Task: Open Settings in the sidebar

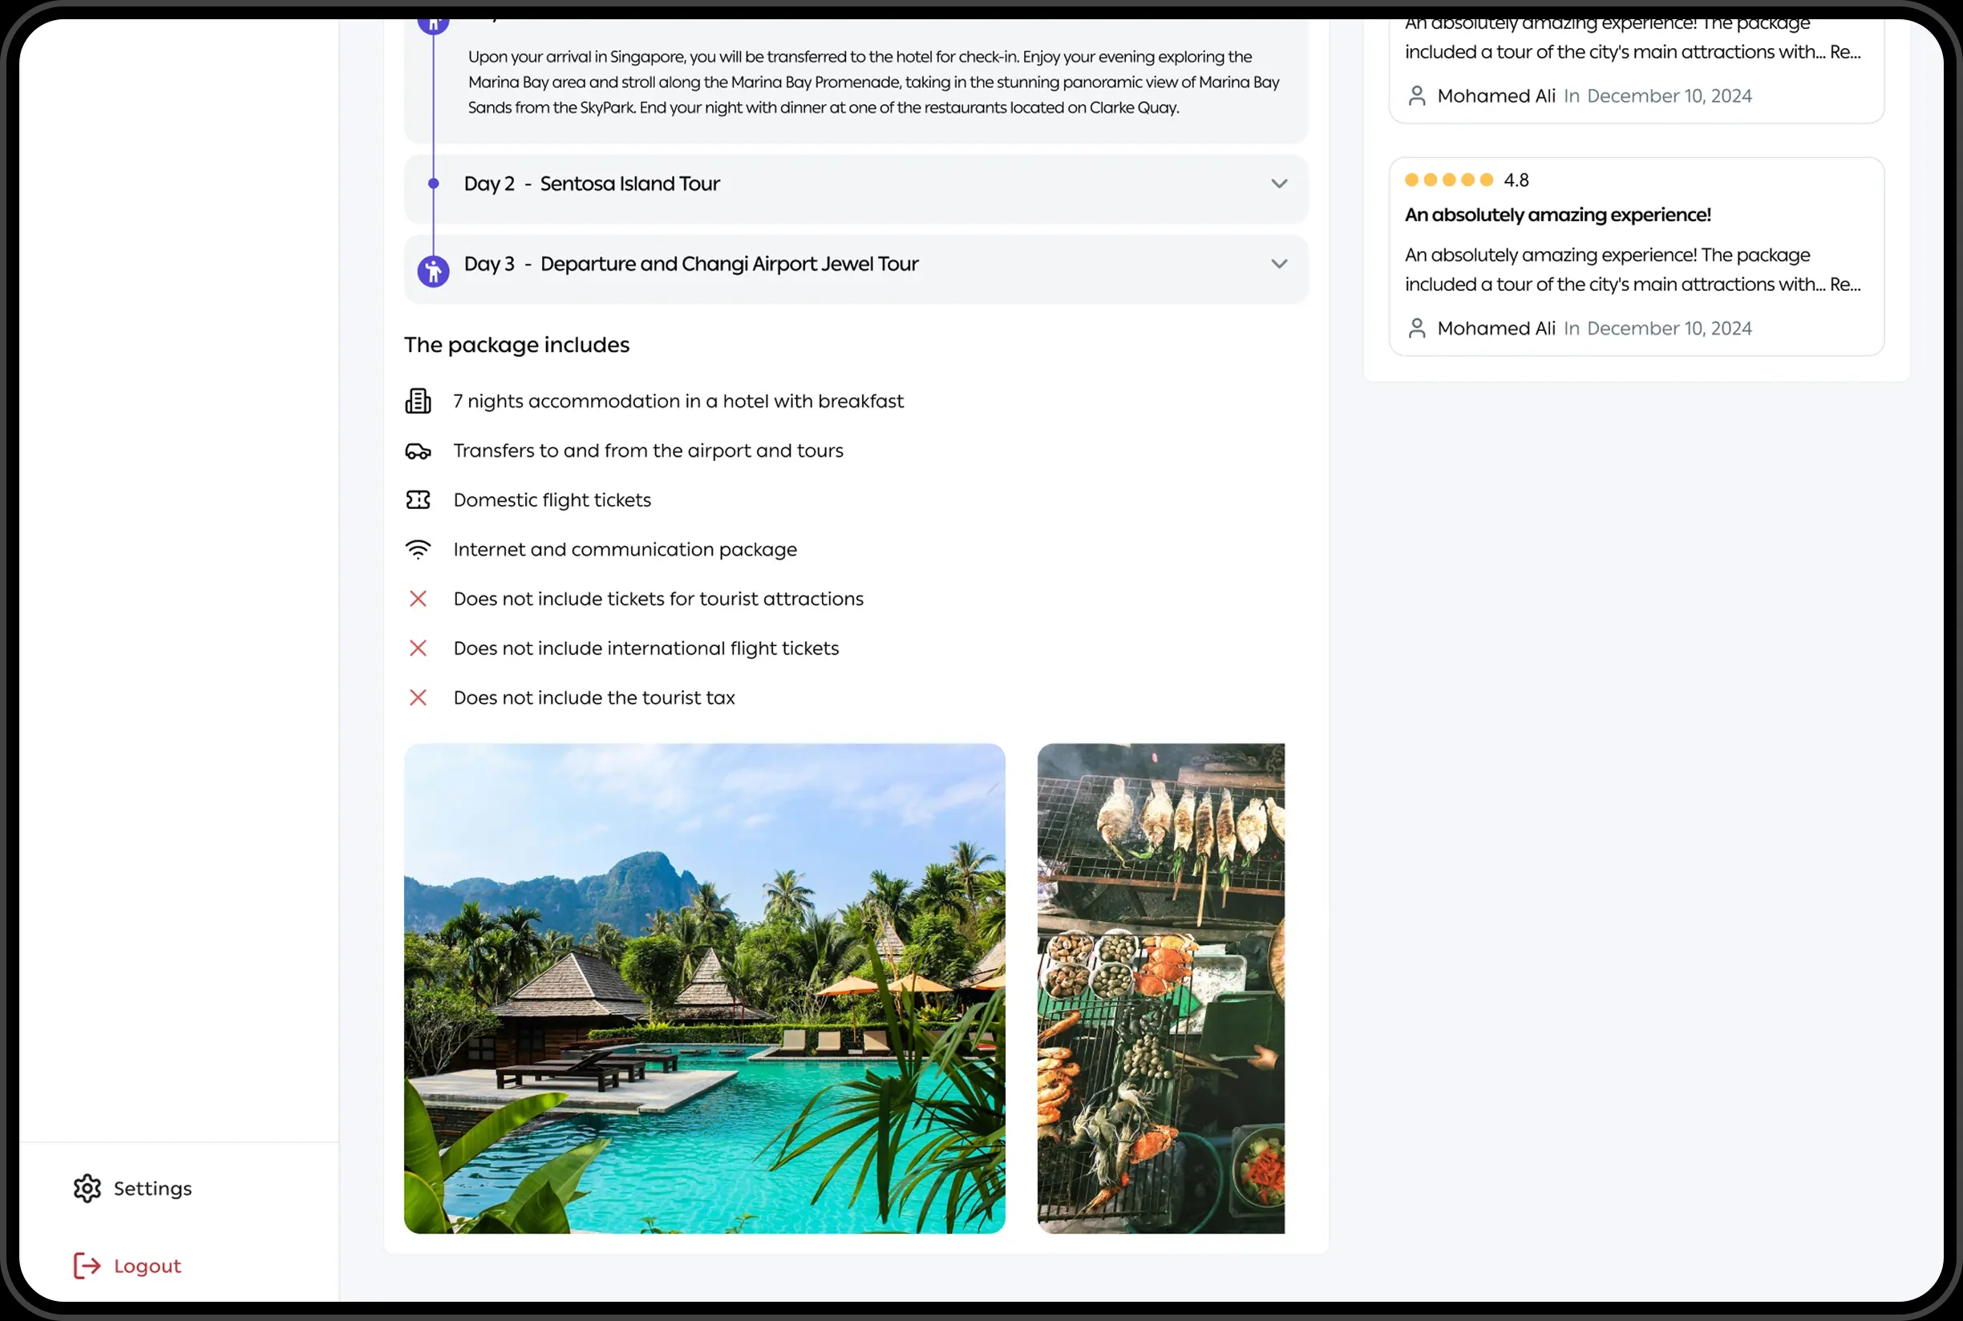Action: 152,1189
